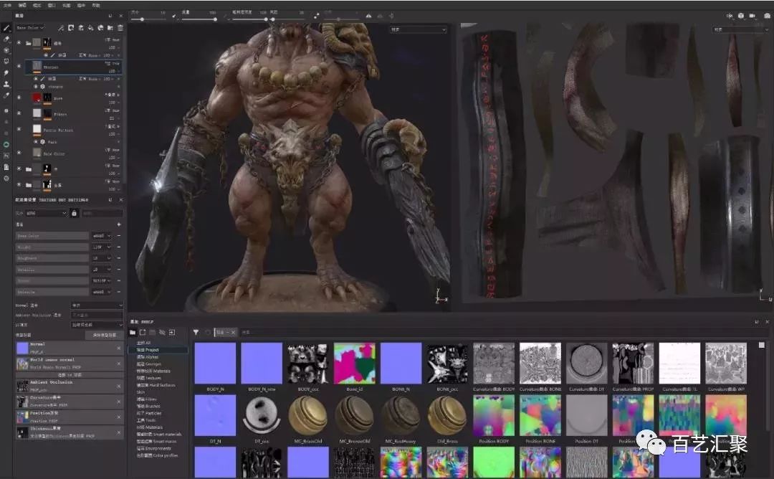Lock the texture set resolution with the padlock icon
Viewport: 774px width, 479px height.
pyautogui.click(x=74, y=213)
